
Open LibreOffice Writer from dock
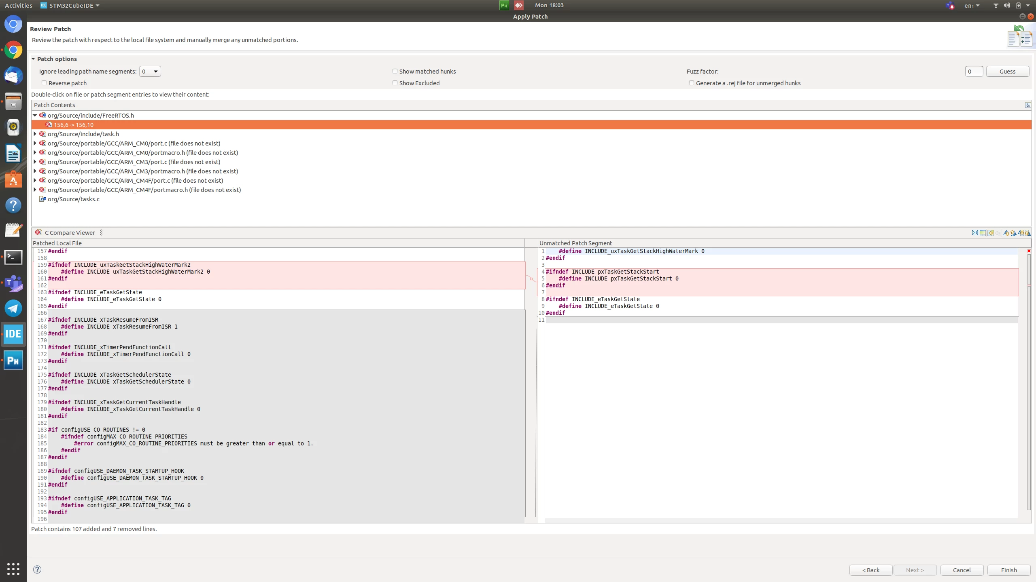tap(13, 154)
